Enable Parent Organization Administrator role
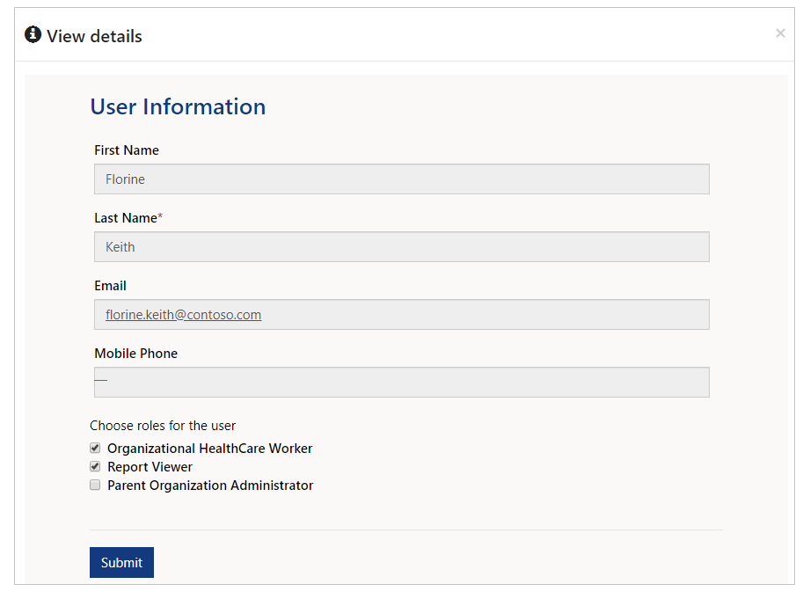This screenshot has height=599, width=810. [x=95, y=485]
